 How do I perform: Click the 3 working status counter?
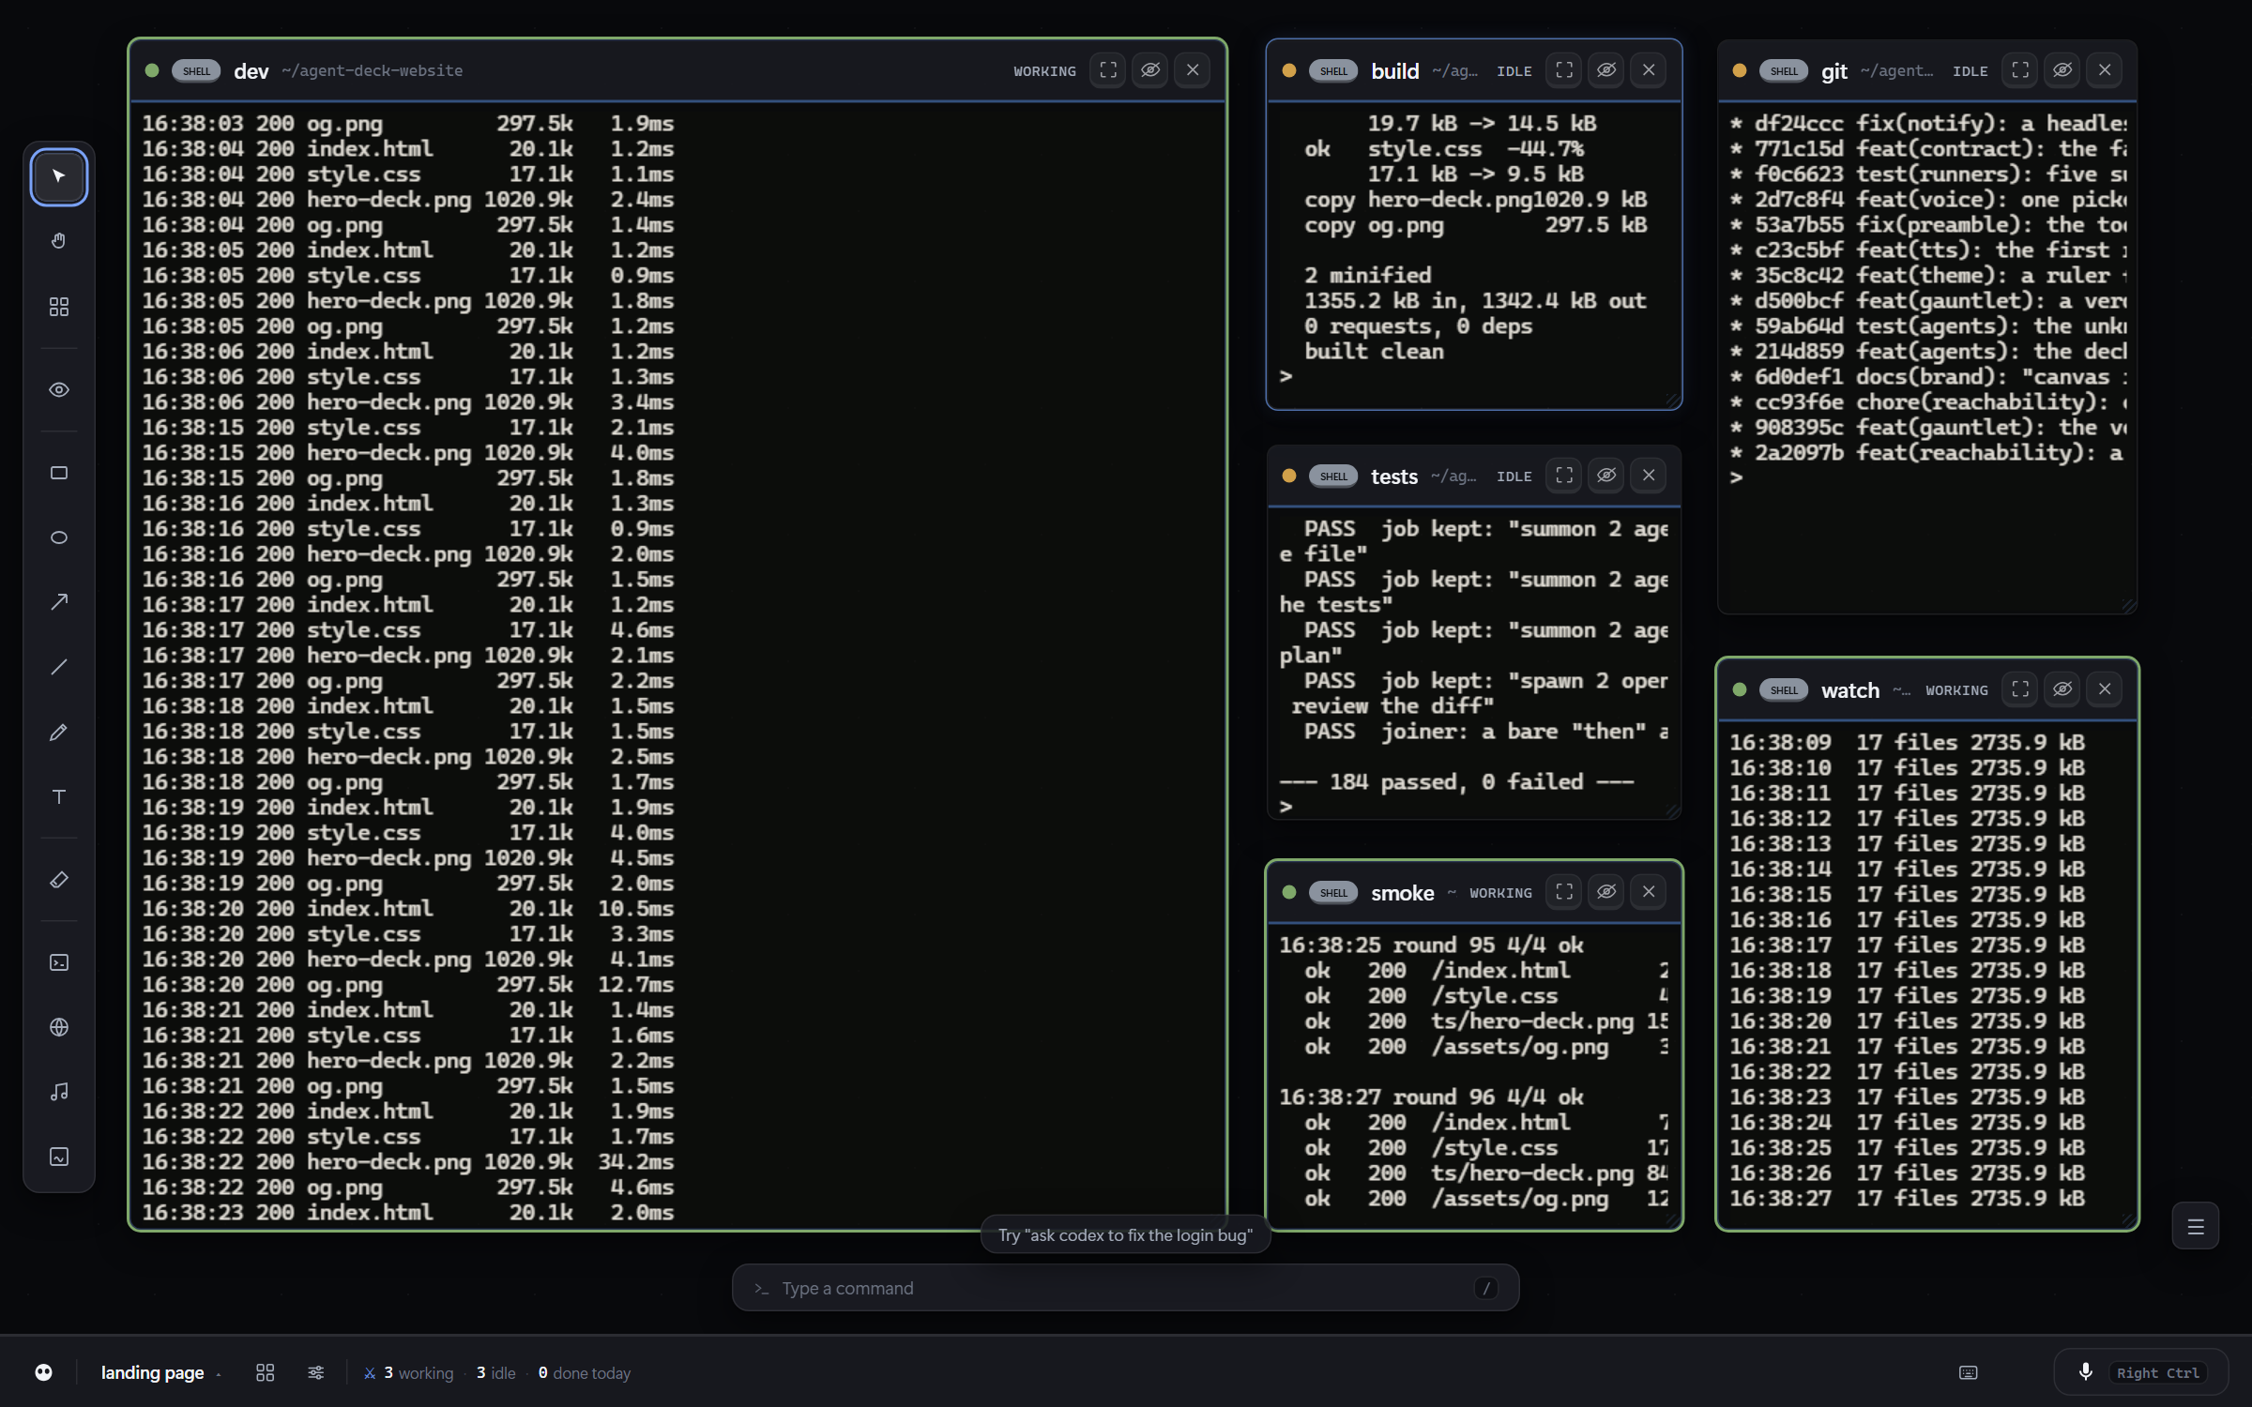click(409, 1372)
